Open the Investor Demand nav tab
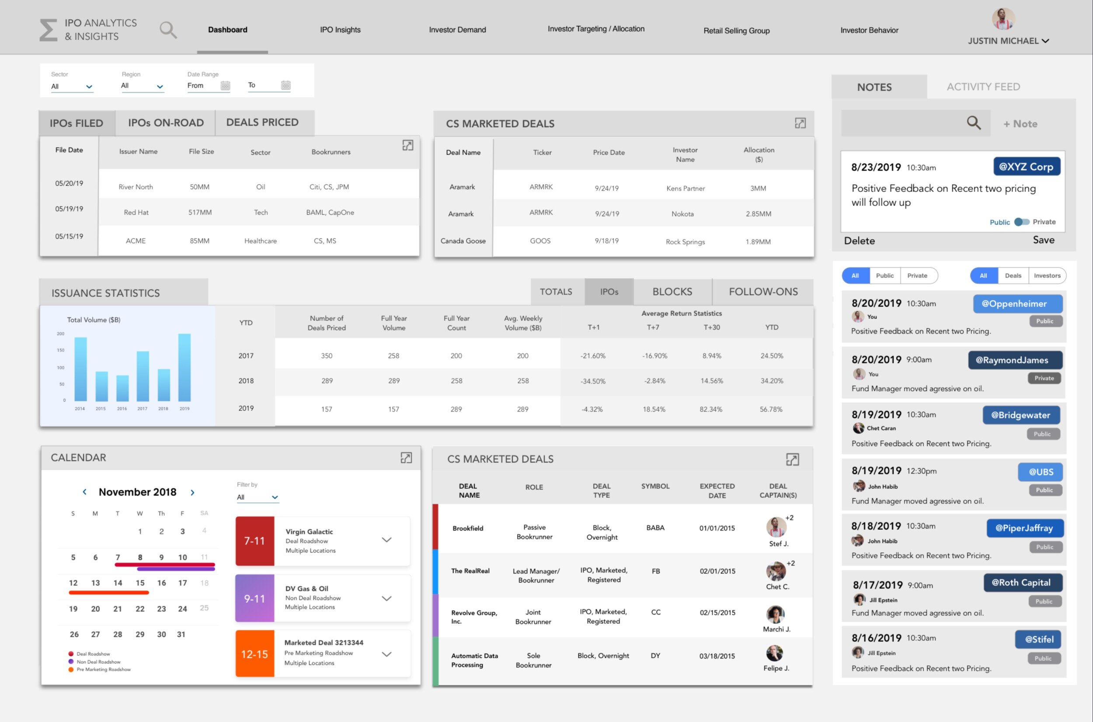Viewport: 1093px width, 722px height. tap(457, 30)
